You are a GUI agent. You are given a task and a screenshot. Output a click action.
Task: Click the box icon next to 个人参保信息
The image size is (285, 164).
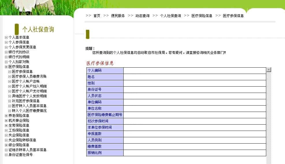6,42
